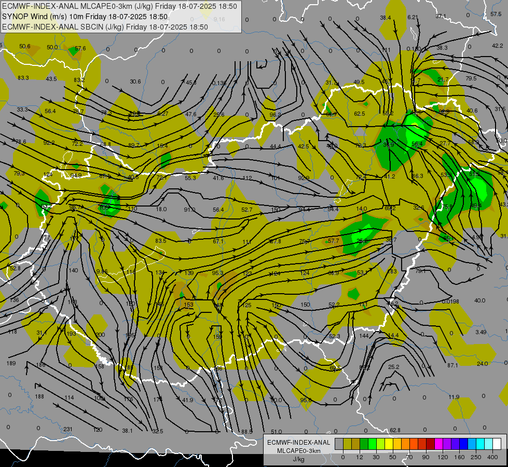The height and width of the screenshot is (467, 508).
Task: Click the 'ECMWF-INDEX-ANAL SBCIN (J/kg)' title line
Action: [x=63, y=27]
